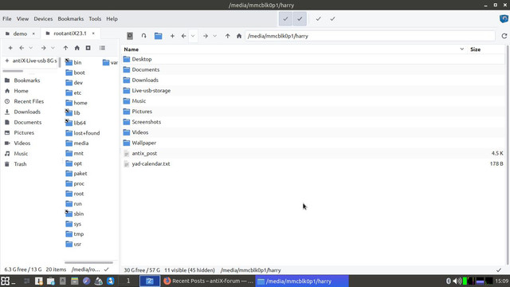
Task: Open a new tab in the right panel
Action: tap(172, 36)
